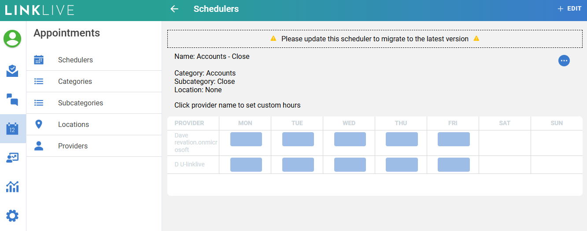Open Providers in Appointments menu
587x231 pixels.
click(x=73, y=146)
